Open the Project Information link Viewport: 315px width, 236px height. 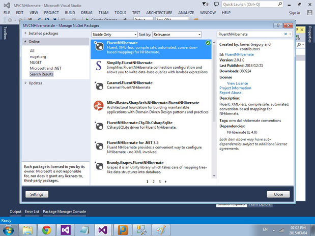click(x=235, y=88)
